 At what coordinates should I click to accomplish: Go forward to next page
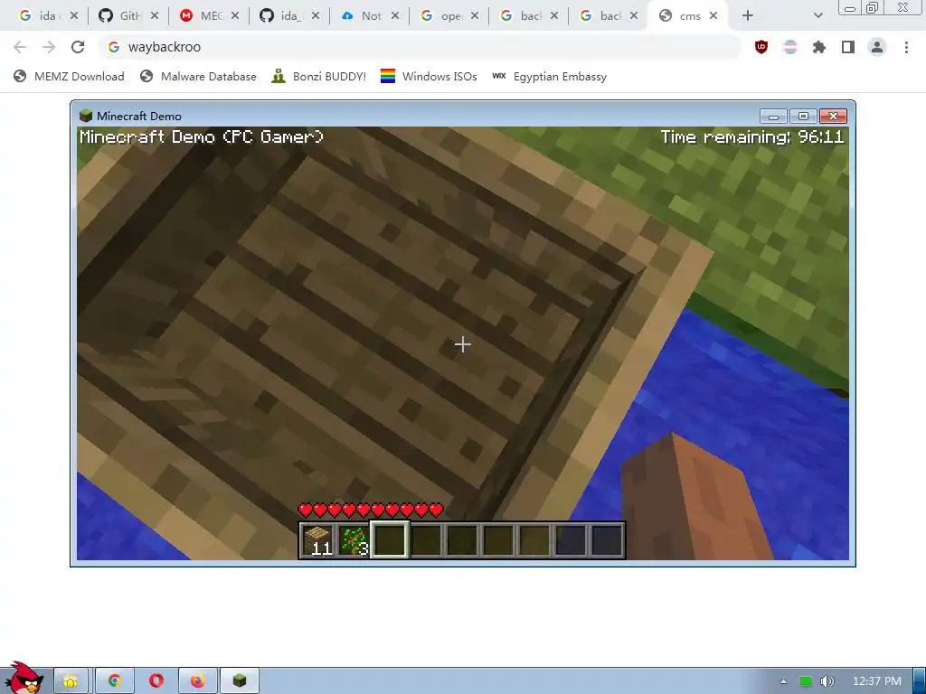pos(49,47)
